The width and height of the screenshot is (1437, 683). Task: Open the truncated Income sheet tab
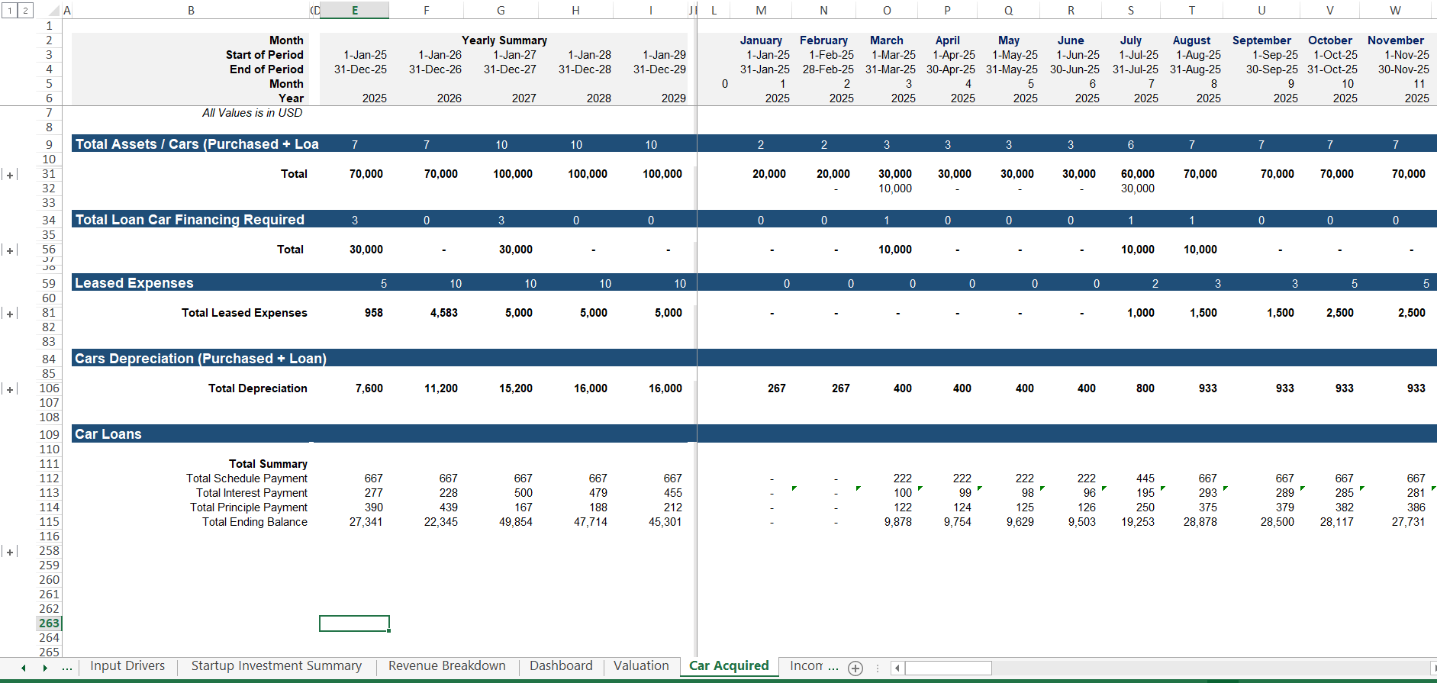pyautogui.click(x=807, y=666)
